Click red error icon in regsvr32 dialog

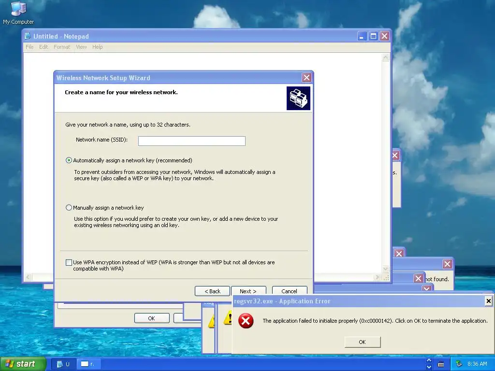(x=246, y=321)
